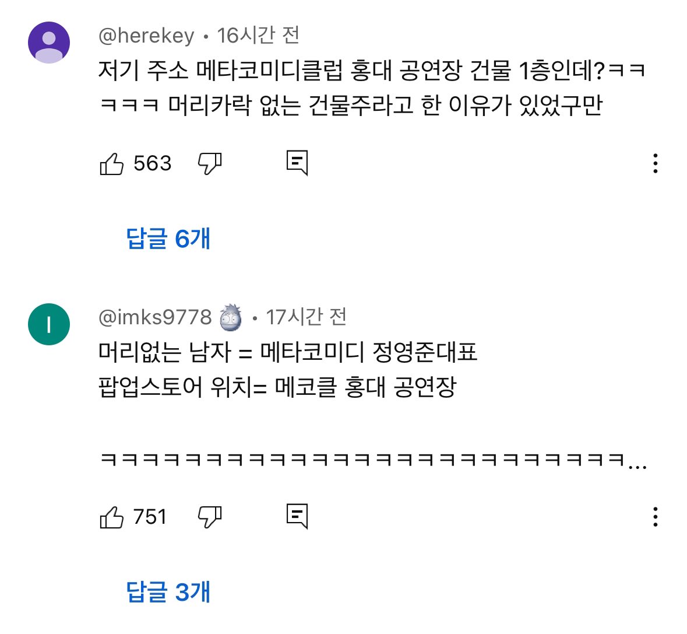Dislike the @imks9778 comment
The height and width of the screenshot is (634, 687).
[210, 517]
